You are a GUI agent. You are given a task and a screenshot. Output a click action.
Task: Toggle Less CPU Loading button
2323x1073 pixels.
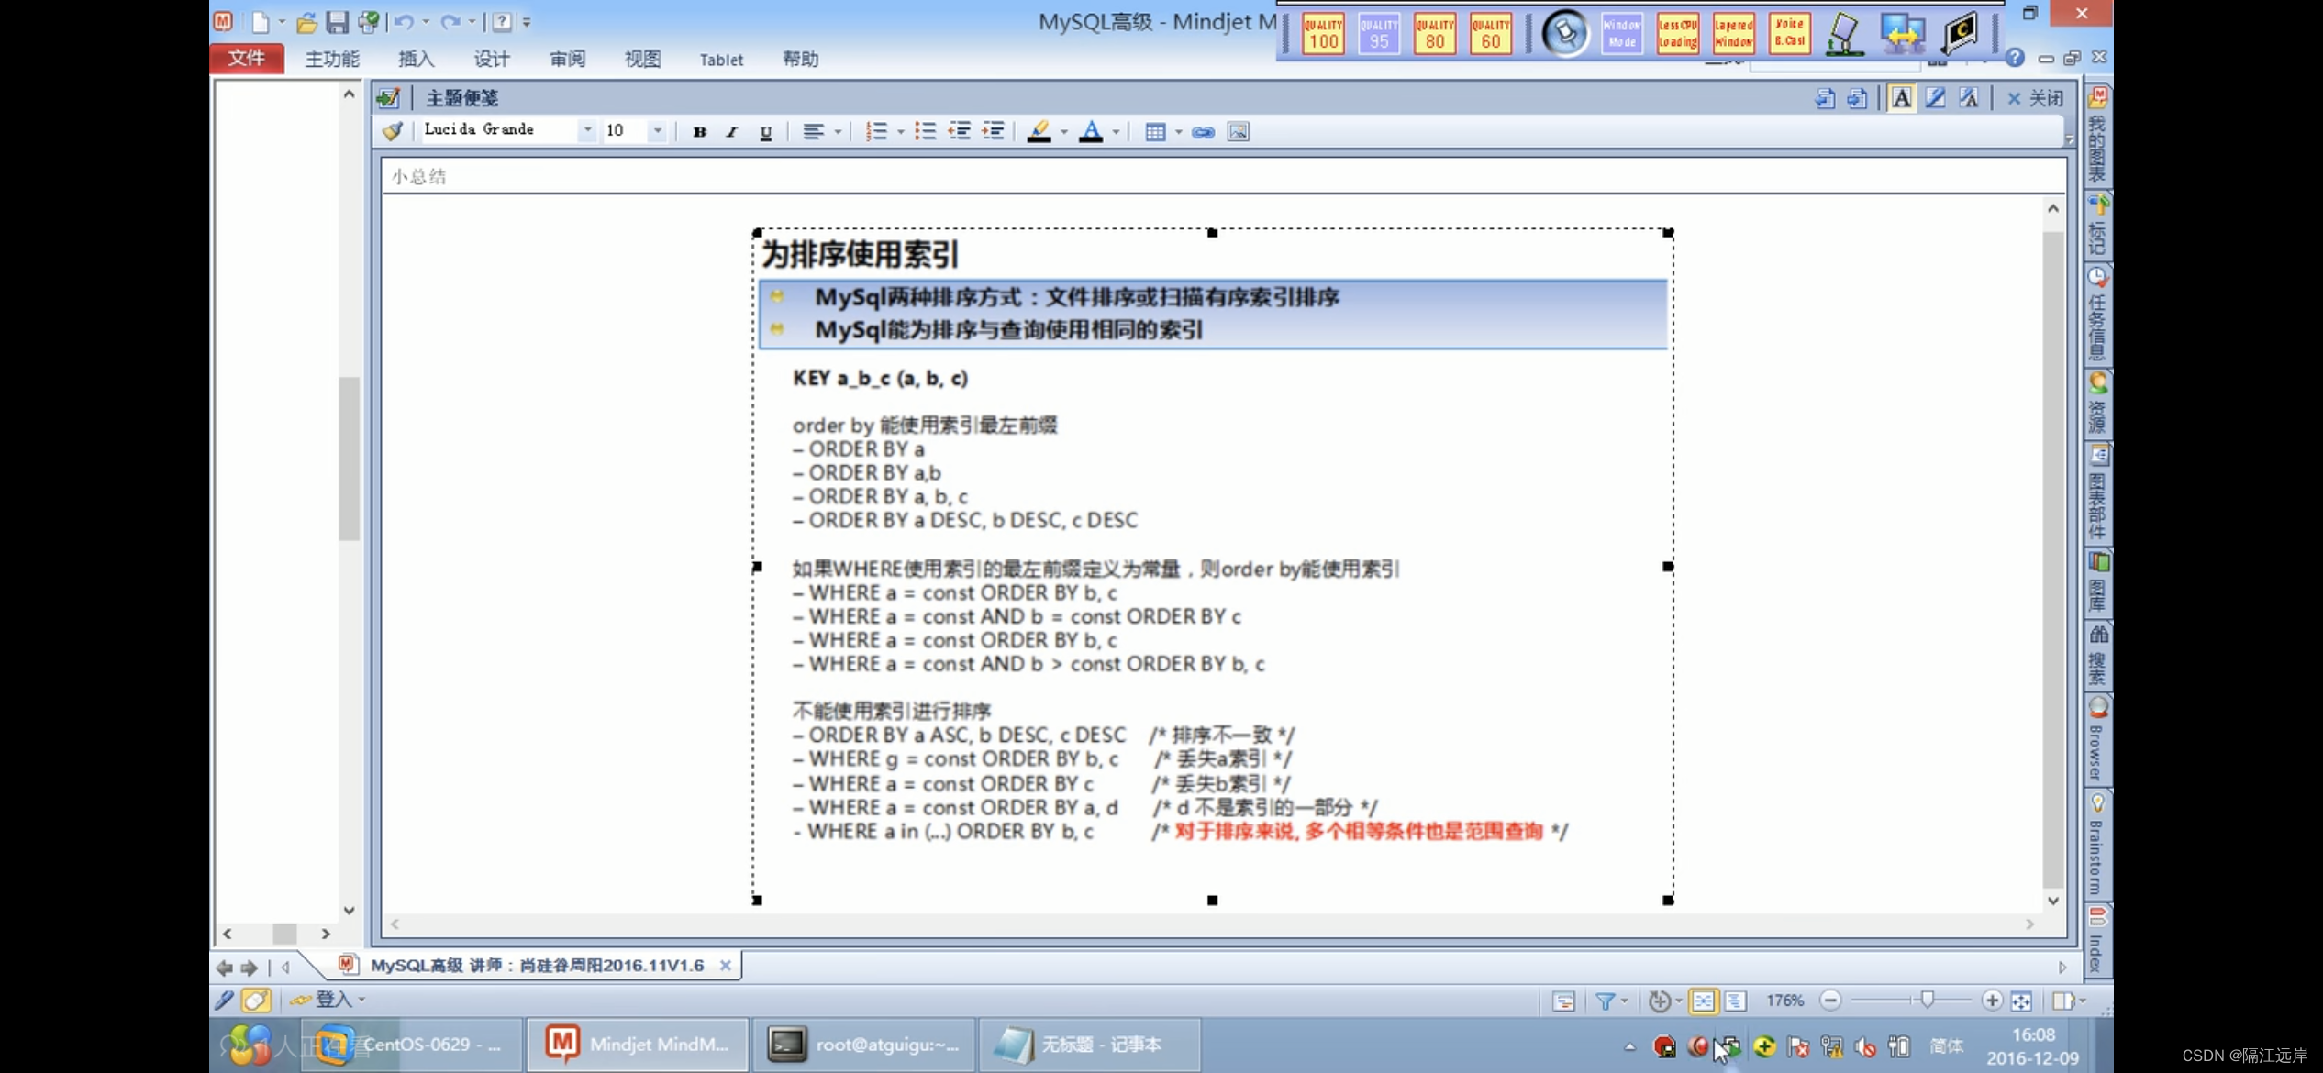point(1677,34)
